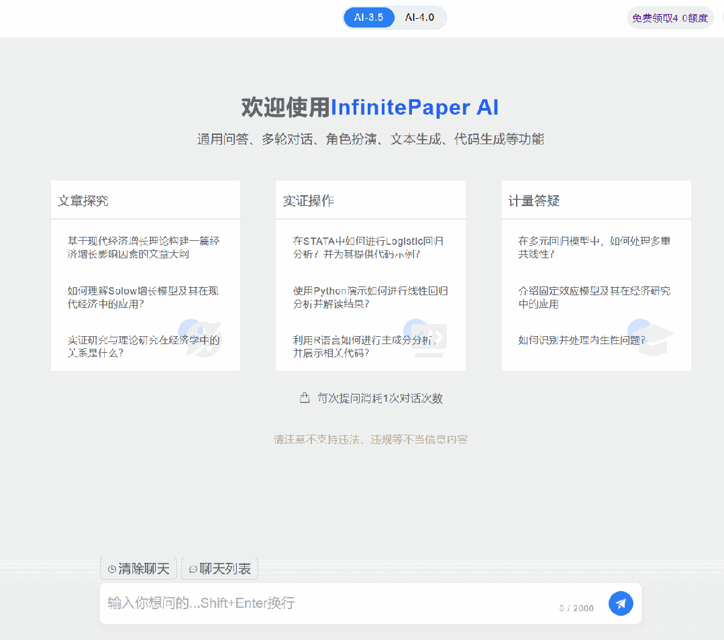Click the 每次提问消耗1次对话次数 notice text
Viewport: 724px width, 640px height.
click(380, 398)
